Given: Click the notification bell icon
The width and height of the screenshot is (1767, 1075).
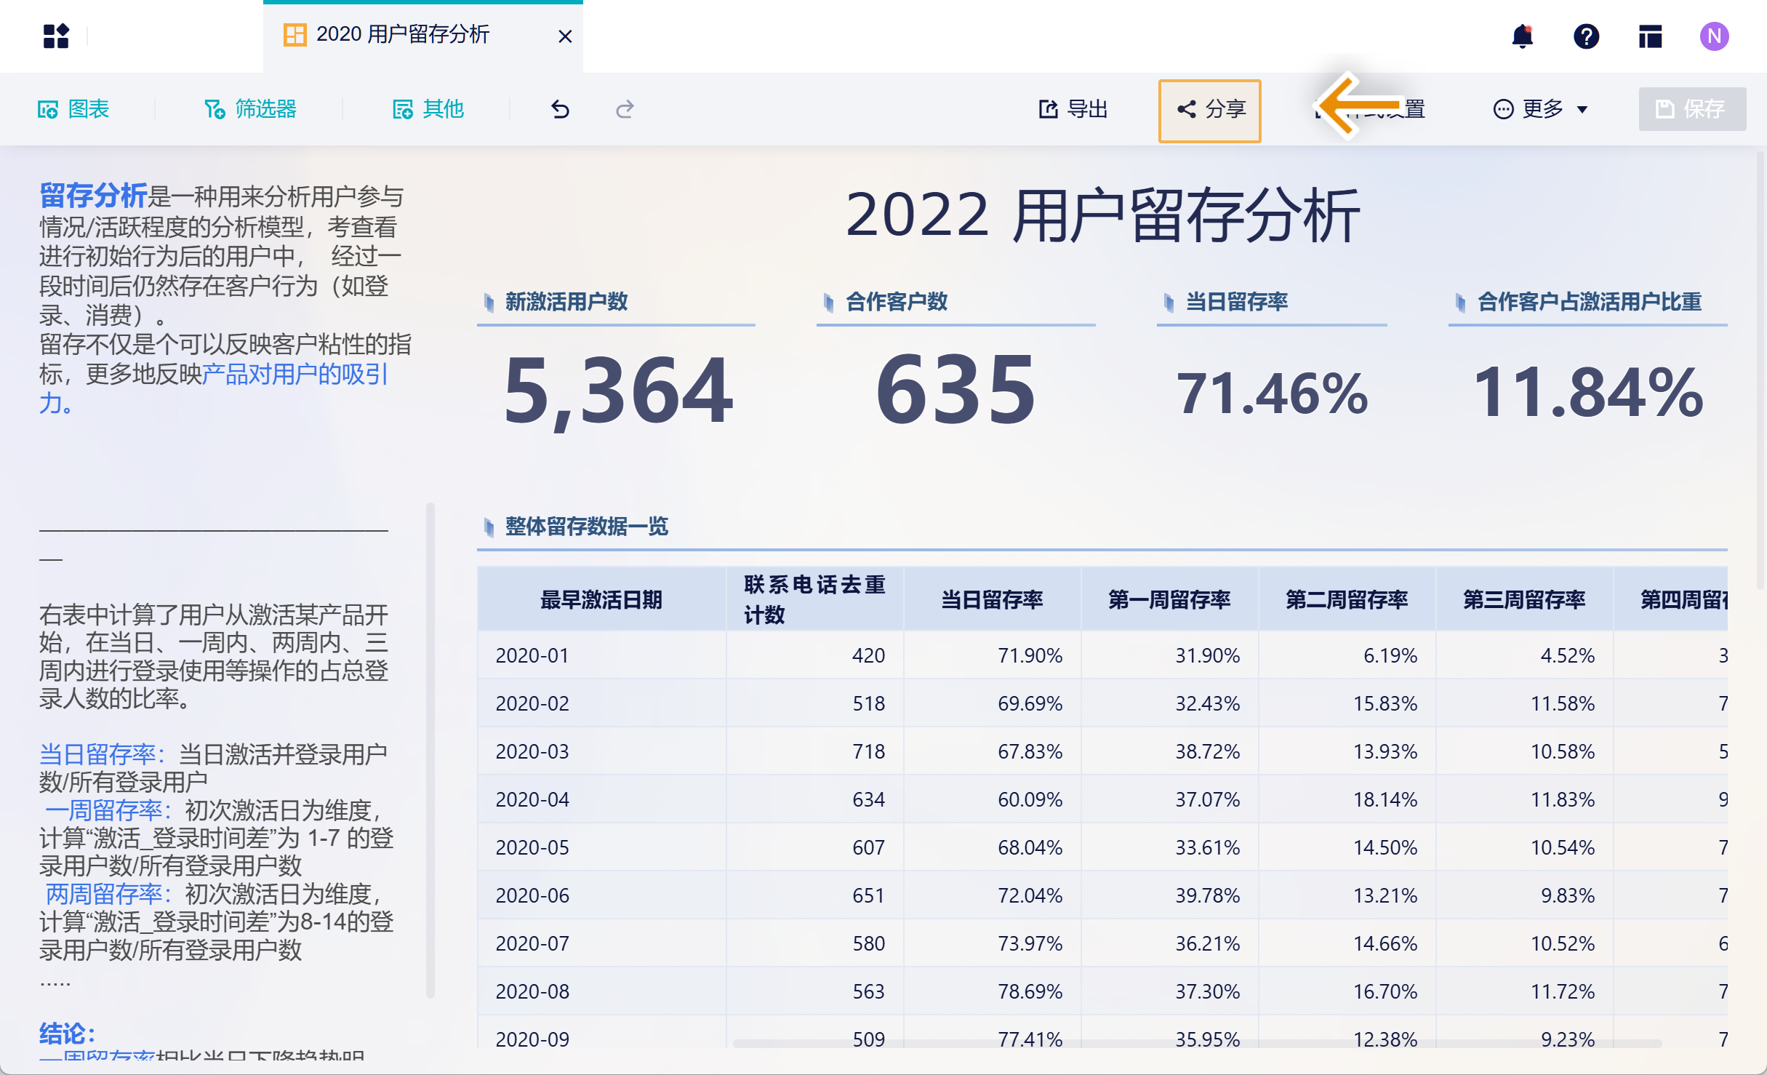Looking at the screenshot, I should (1522, 36).
